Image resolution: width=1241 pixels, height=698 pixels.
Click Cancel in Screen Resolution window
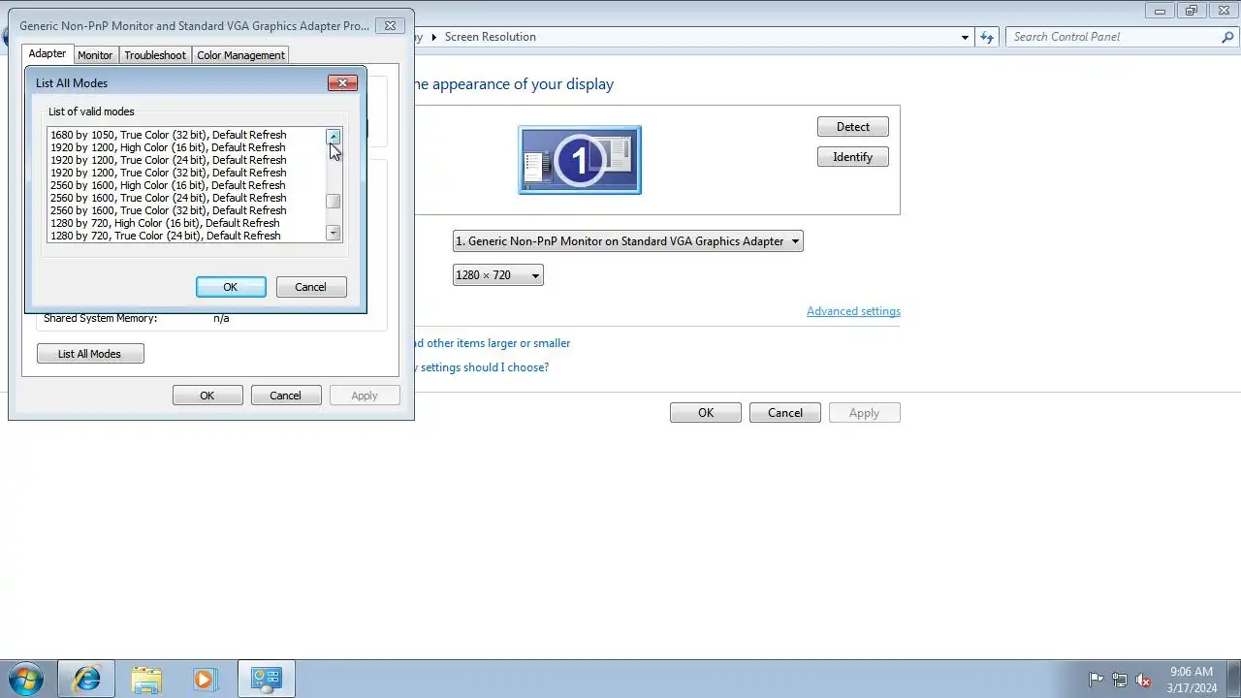pos(785,413)
